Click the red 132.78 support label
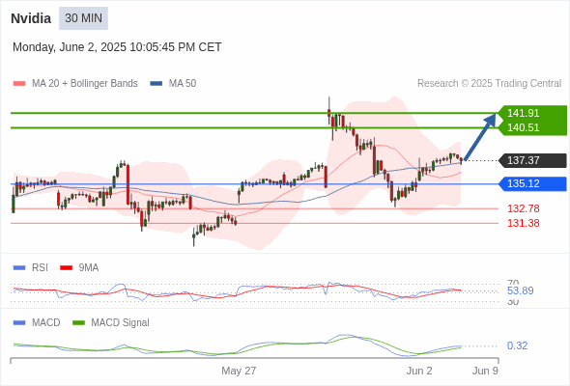The height and width of the screenshot is (386, 570). tap(523, 208)
